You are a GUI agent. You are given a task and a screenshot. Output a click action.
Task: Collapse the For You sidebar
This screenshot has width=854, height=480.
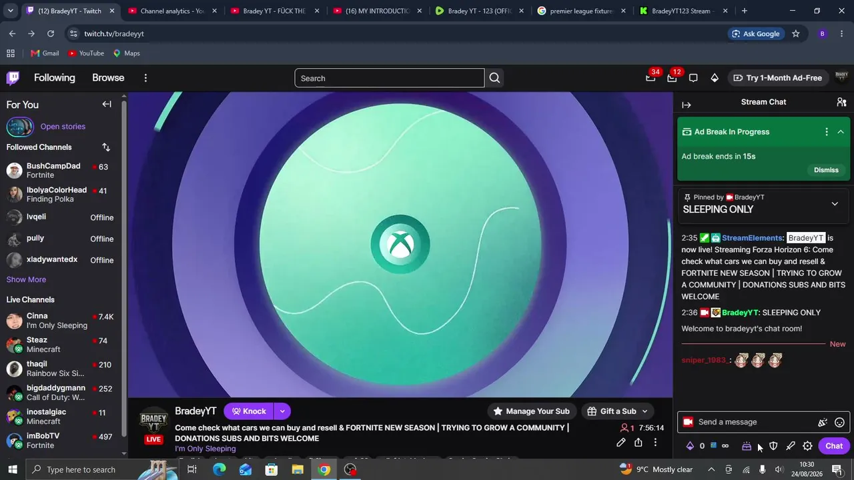[x=107, y=104]
